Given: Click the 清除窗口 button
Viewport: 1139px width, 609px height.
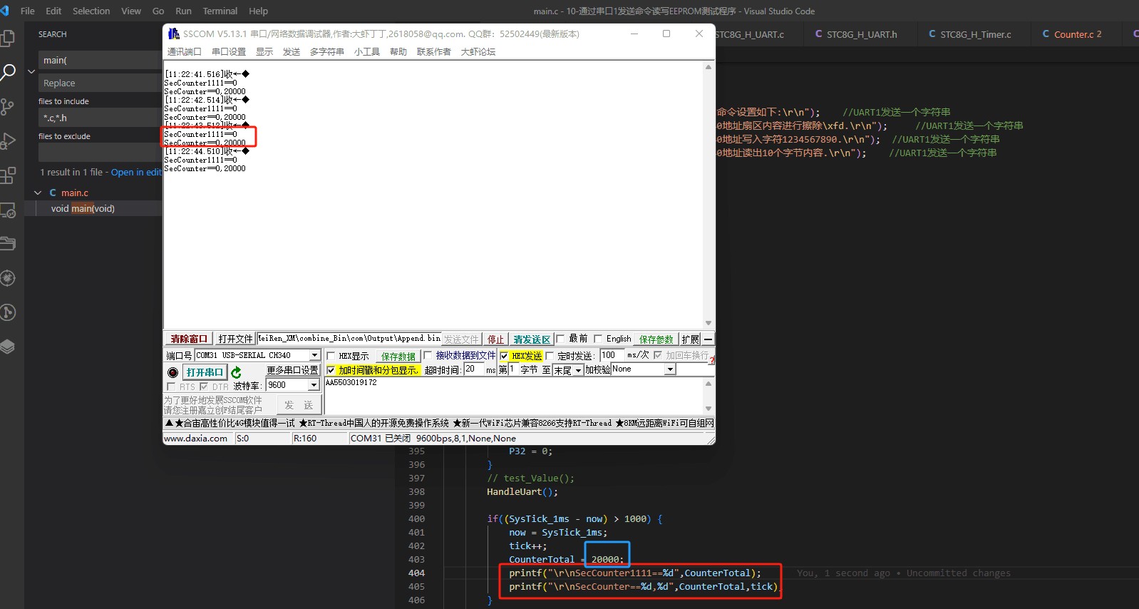Looking at the screenshot, I should click(189, 339).
